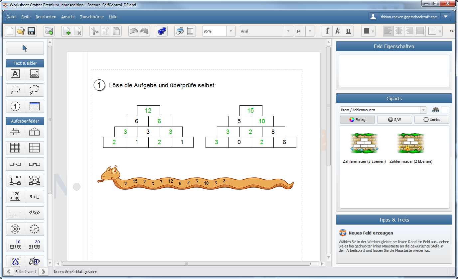Viewport: 458px width, 279px height.
Task: Click the save document floppy disk icon
Action: point(32,31)
